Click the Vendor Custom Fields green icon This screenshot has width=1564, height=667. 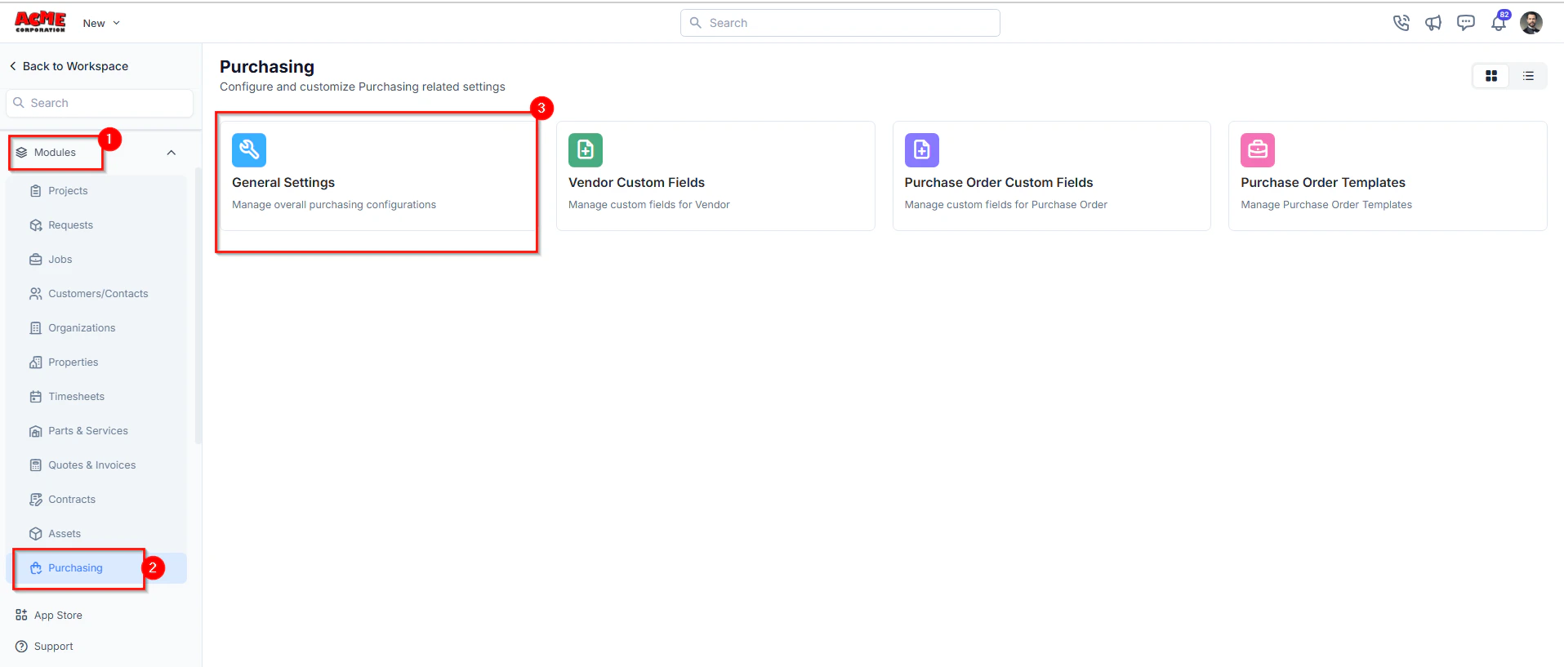tap(586, 150)
